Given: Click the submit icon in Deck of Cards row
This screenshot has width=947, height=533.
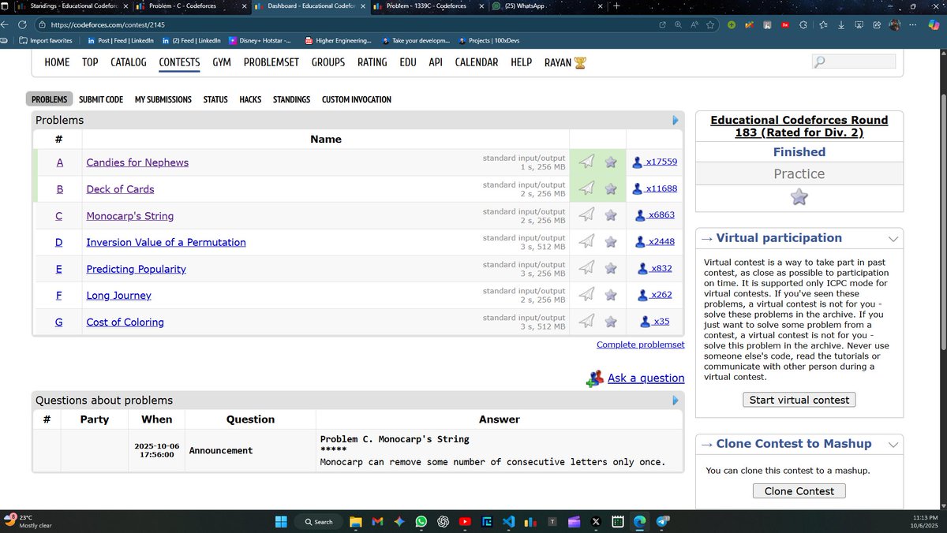Looking at the screenshot, I should pos(586,188).
